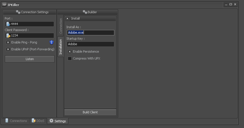This screenshot has width=244, height=128.
Task: Click the 'Startup Key :' label
Action: point(76,39)
